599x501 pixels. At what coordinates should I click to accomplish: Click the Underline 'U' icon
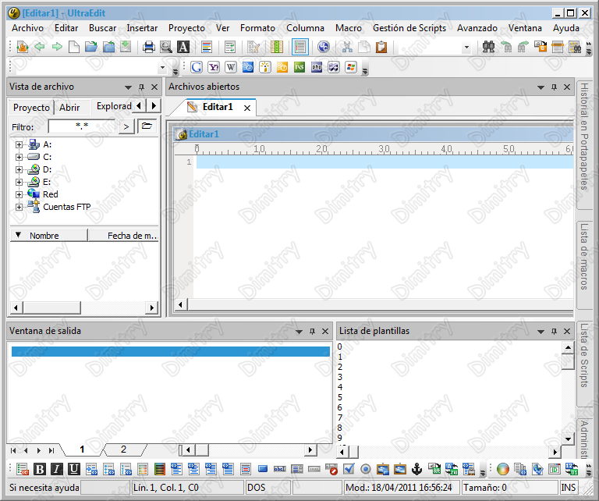[x=74, y=469]
